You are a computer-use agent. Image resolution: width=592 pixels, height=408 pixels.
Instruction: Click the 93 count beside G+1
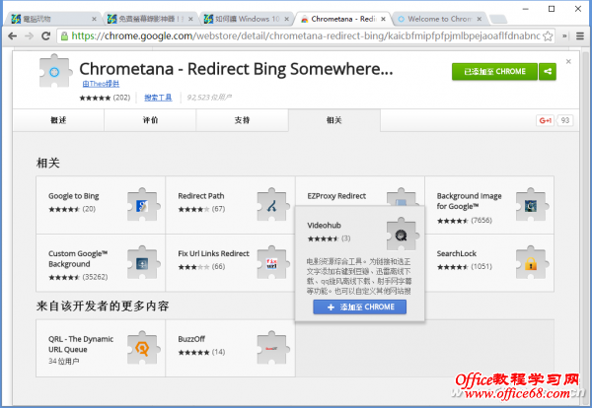point(565,120)
